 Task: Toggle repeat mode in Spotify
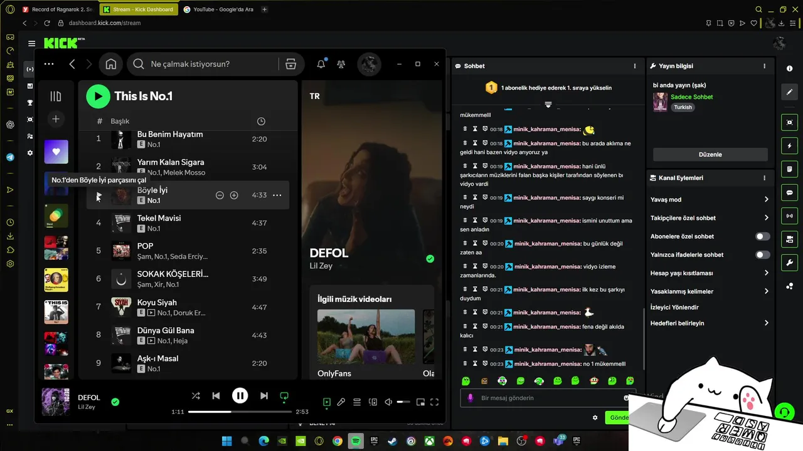coord(284,396)
